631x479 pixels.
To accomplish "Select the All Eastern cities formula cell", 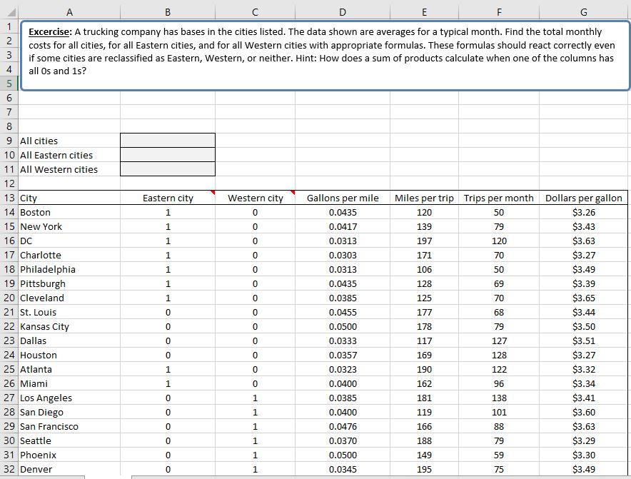I will click(x=168, y=155).
